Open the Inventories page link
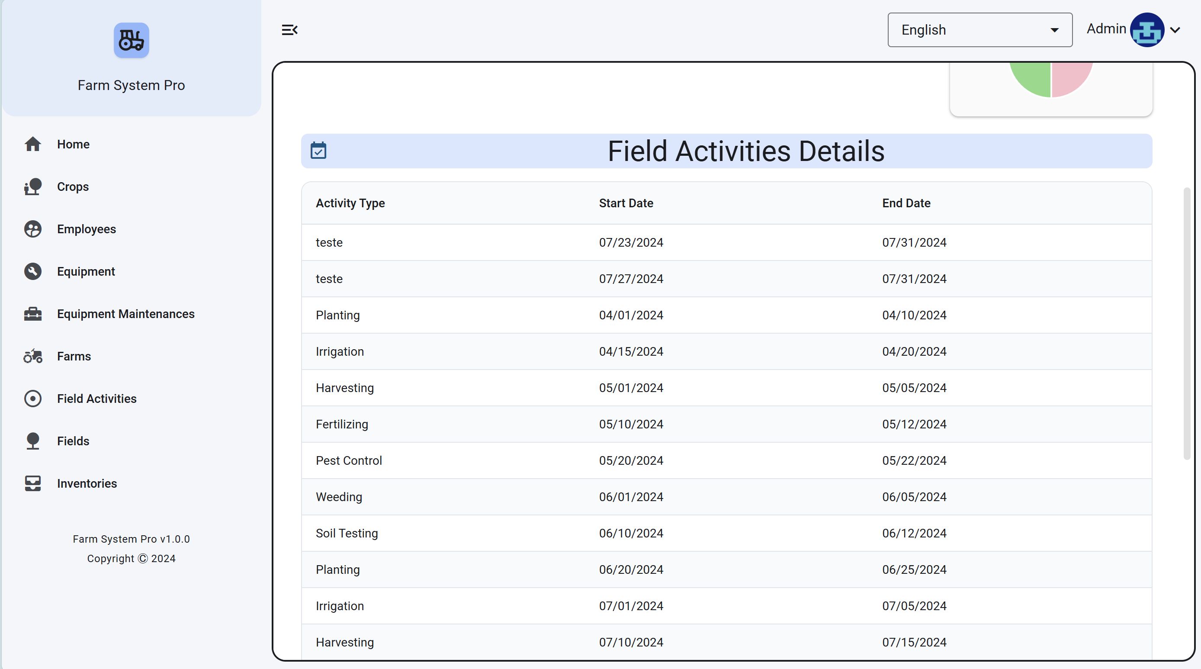The height and width of the screenshot is (669, 1201). coord(87,483)
